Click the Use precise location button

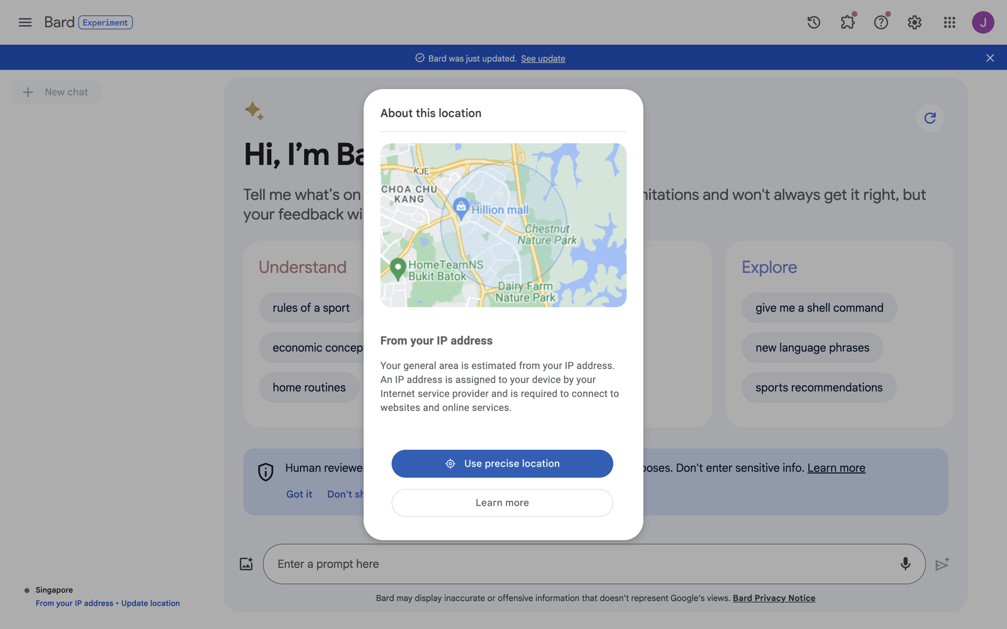pos(502,463)
